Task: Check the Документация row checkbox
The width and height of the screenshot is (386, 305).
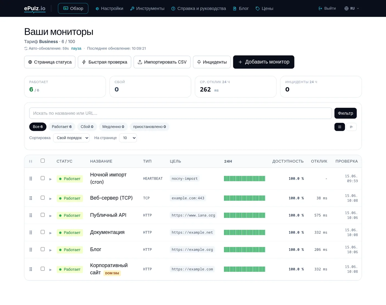Action: (43, 232)
